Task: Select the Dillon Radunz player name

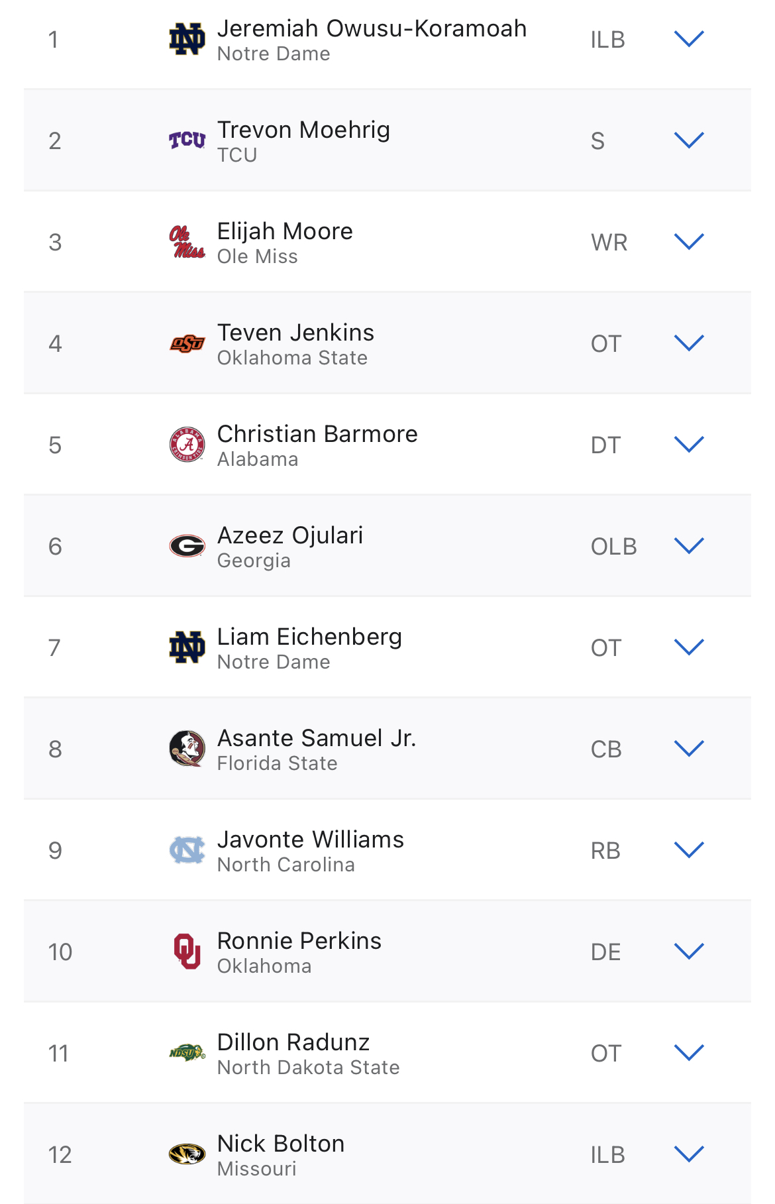Action: click(293, 1042)
